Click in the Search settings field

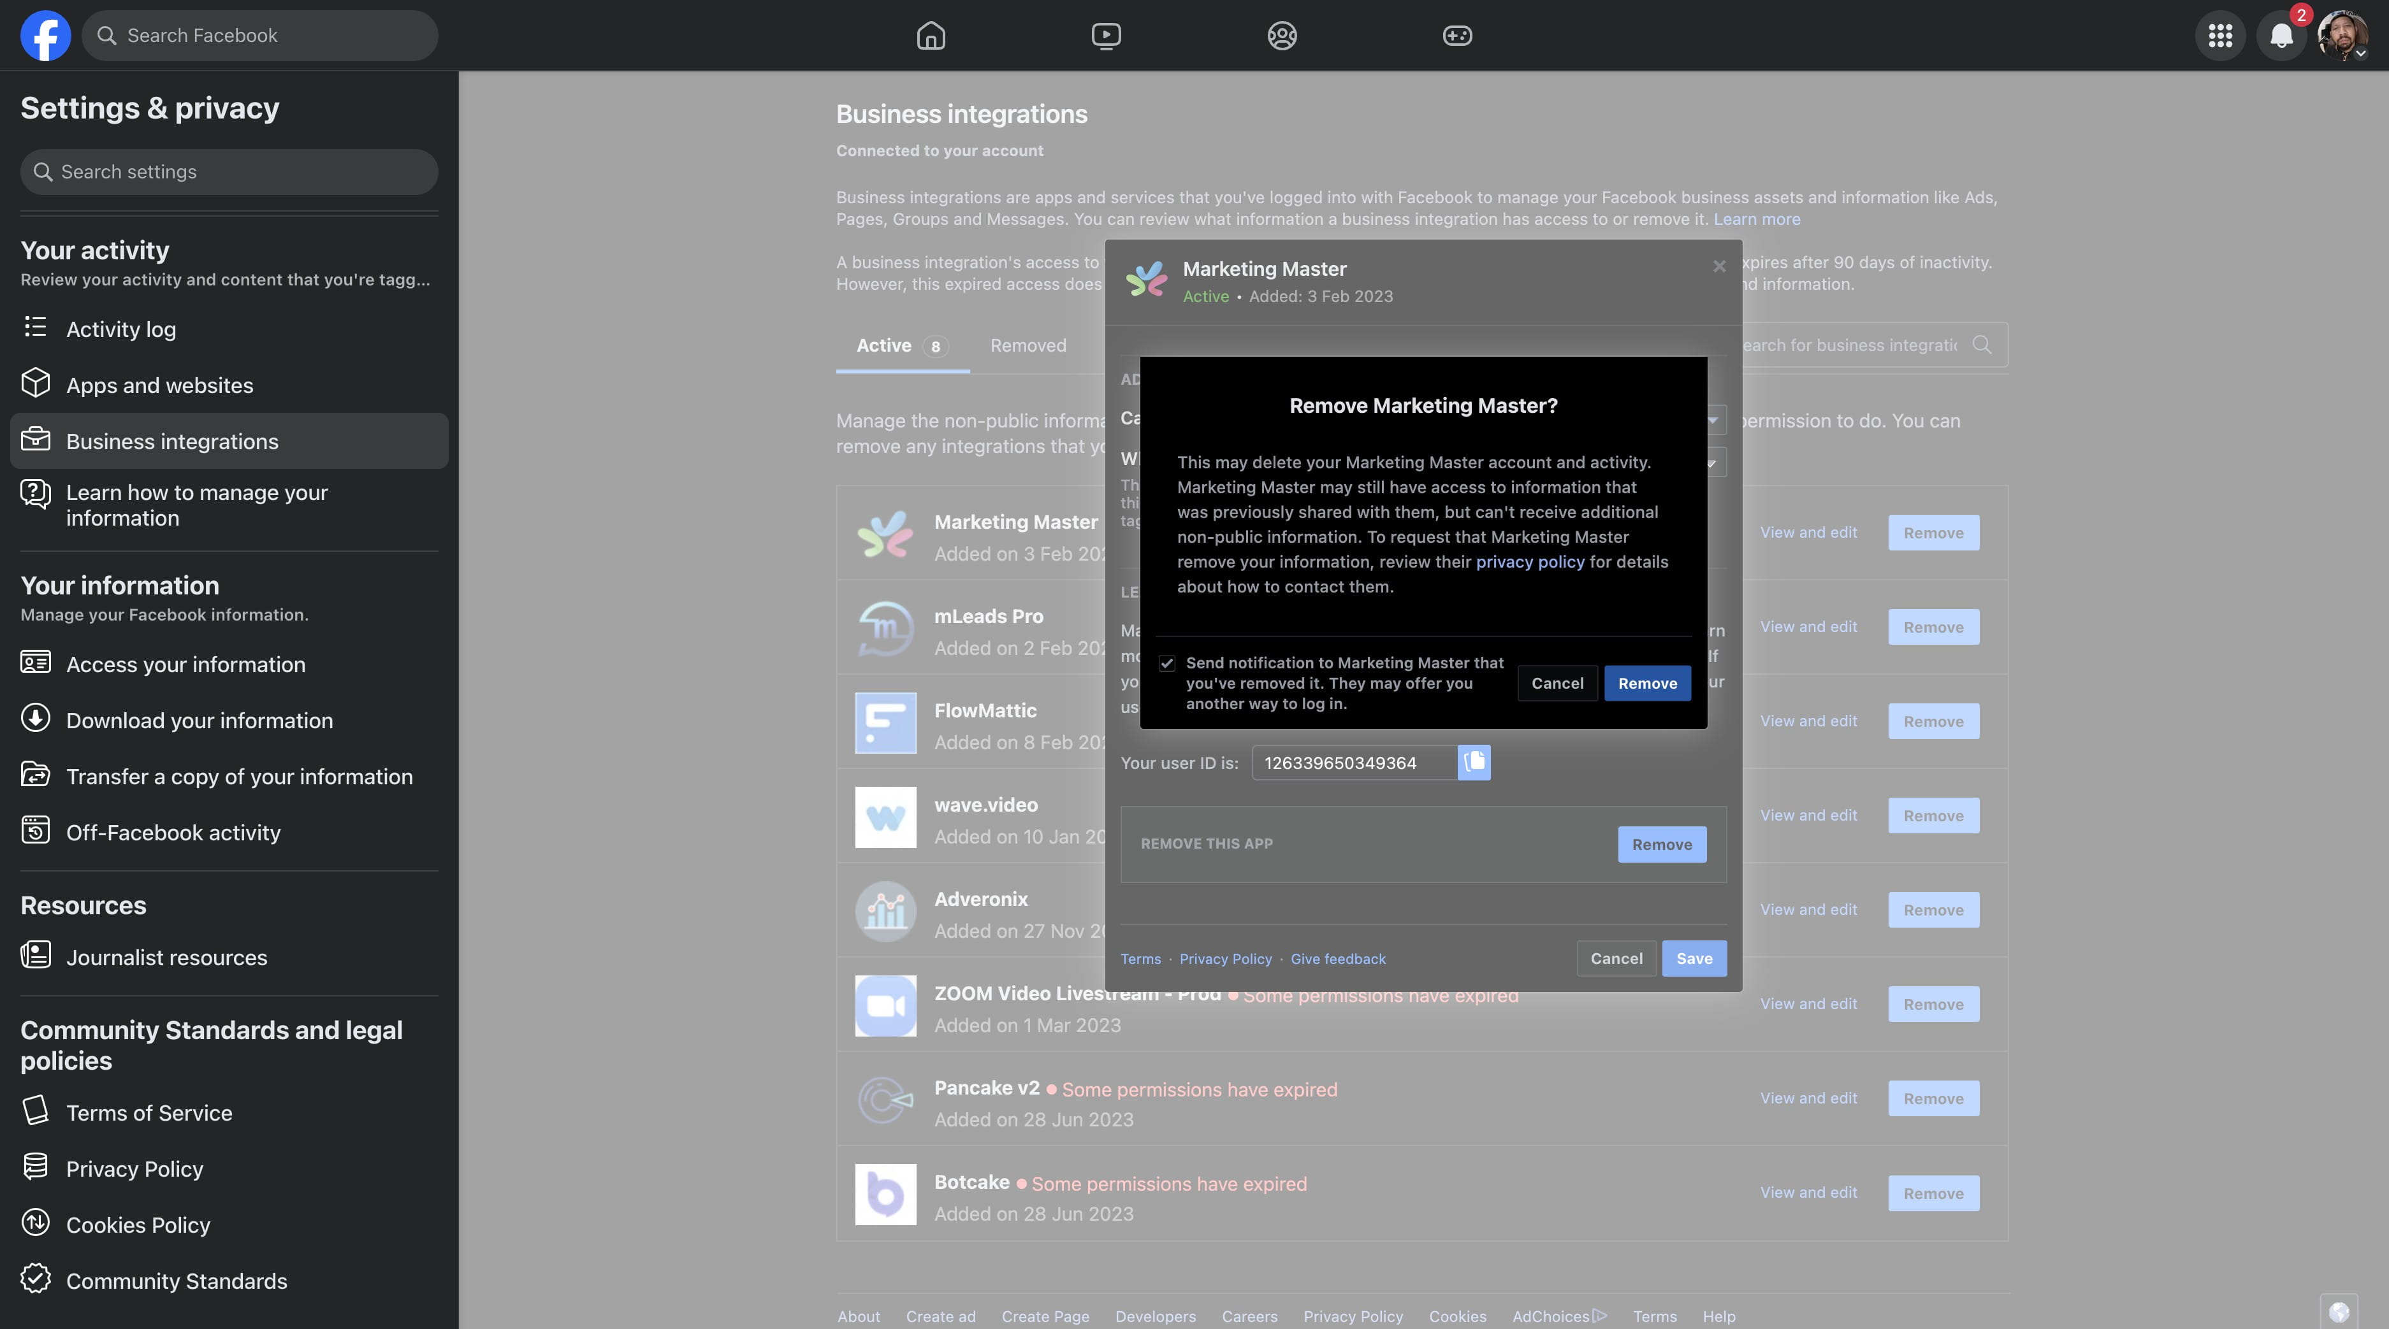click(x=229, y=171)
